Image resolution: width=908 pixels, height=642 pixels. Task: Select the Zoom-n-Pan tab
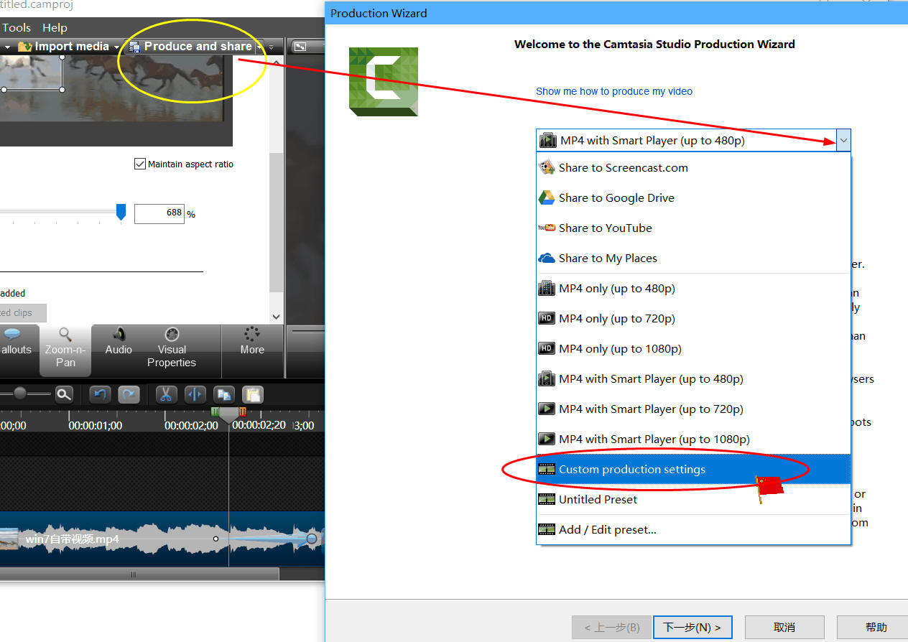[65, 350]
